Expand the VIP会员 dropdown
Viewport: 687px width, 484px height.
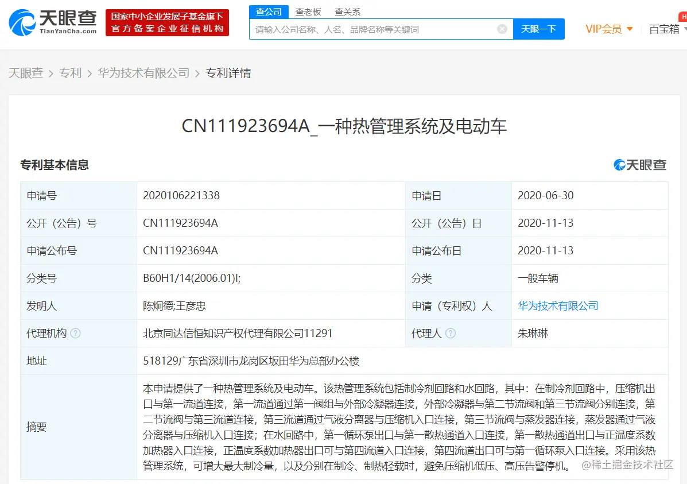pos(609,29)
